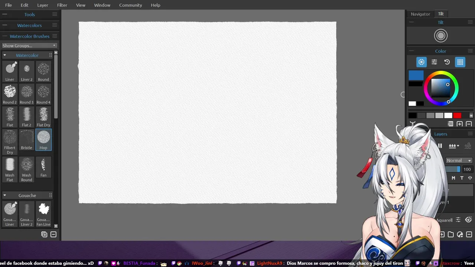Open the Filter menu

coord(62,5)
